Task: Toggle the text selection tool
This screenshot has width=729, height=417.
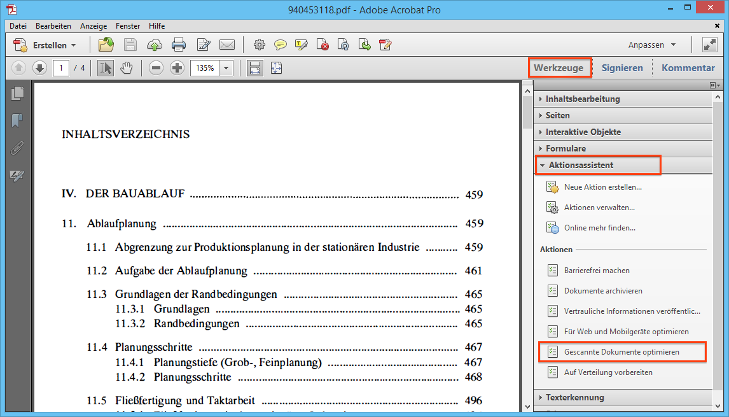Action: [x=106, y=68]
